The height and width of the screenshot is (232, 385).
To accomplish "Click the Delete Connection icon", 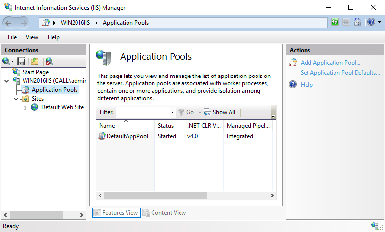I will coord(50,61).
